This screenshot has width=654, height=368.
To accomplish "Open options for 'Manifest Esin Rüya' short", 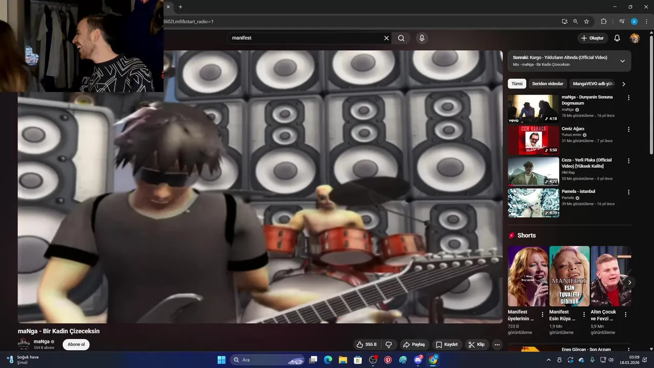I will click(584, 314).
